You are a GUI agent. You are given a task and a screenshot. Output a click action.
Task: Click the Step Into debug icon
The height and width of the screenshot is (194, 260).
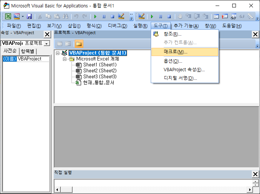click(189, 16)
